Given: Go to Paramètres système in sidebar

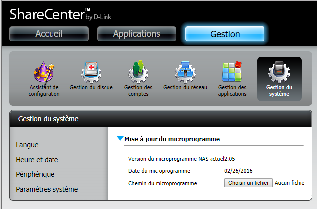Looking at the screenshot, I should click(x=47, y=189).
